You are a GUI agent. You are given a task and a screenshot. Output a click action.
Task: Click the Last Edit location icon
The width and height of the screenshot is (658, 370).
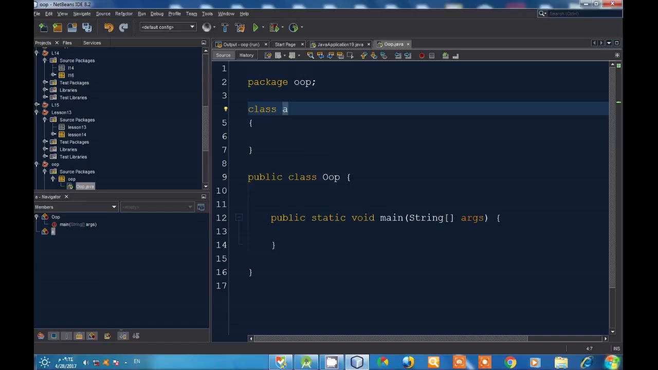coord(268,55)
